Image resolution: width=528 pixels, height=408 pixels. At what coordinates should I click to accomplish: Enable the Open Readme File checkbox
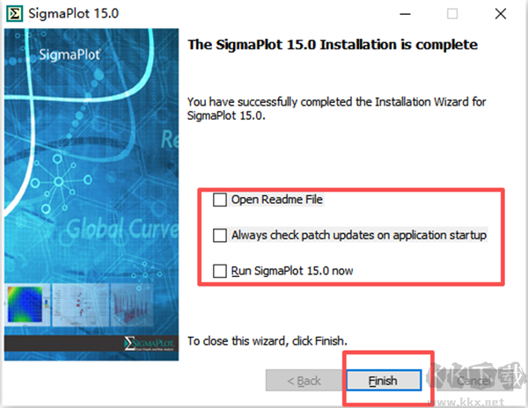[219, 200]
